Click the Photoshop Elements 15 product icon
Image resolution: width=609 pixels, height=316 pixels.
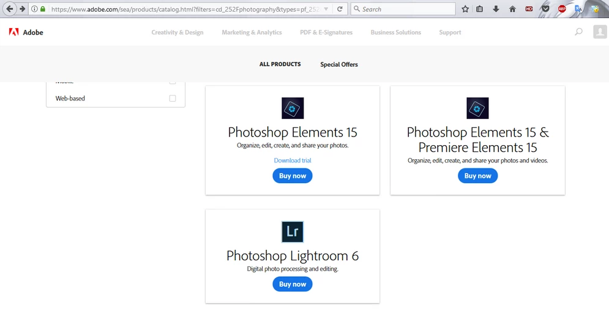[293, 108]
